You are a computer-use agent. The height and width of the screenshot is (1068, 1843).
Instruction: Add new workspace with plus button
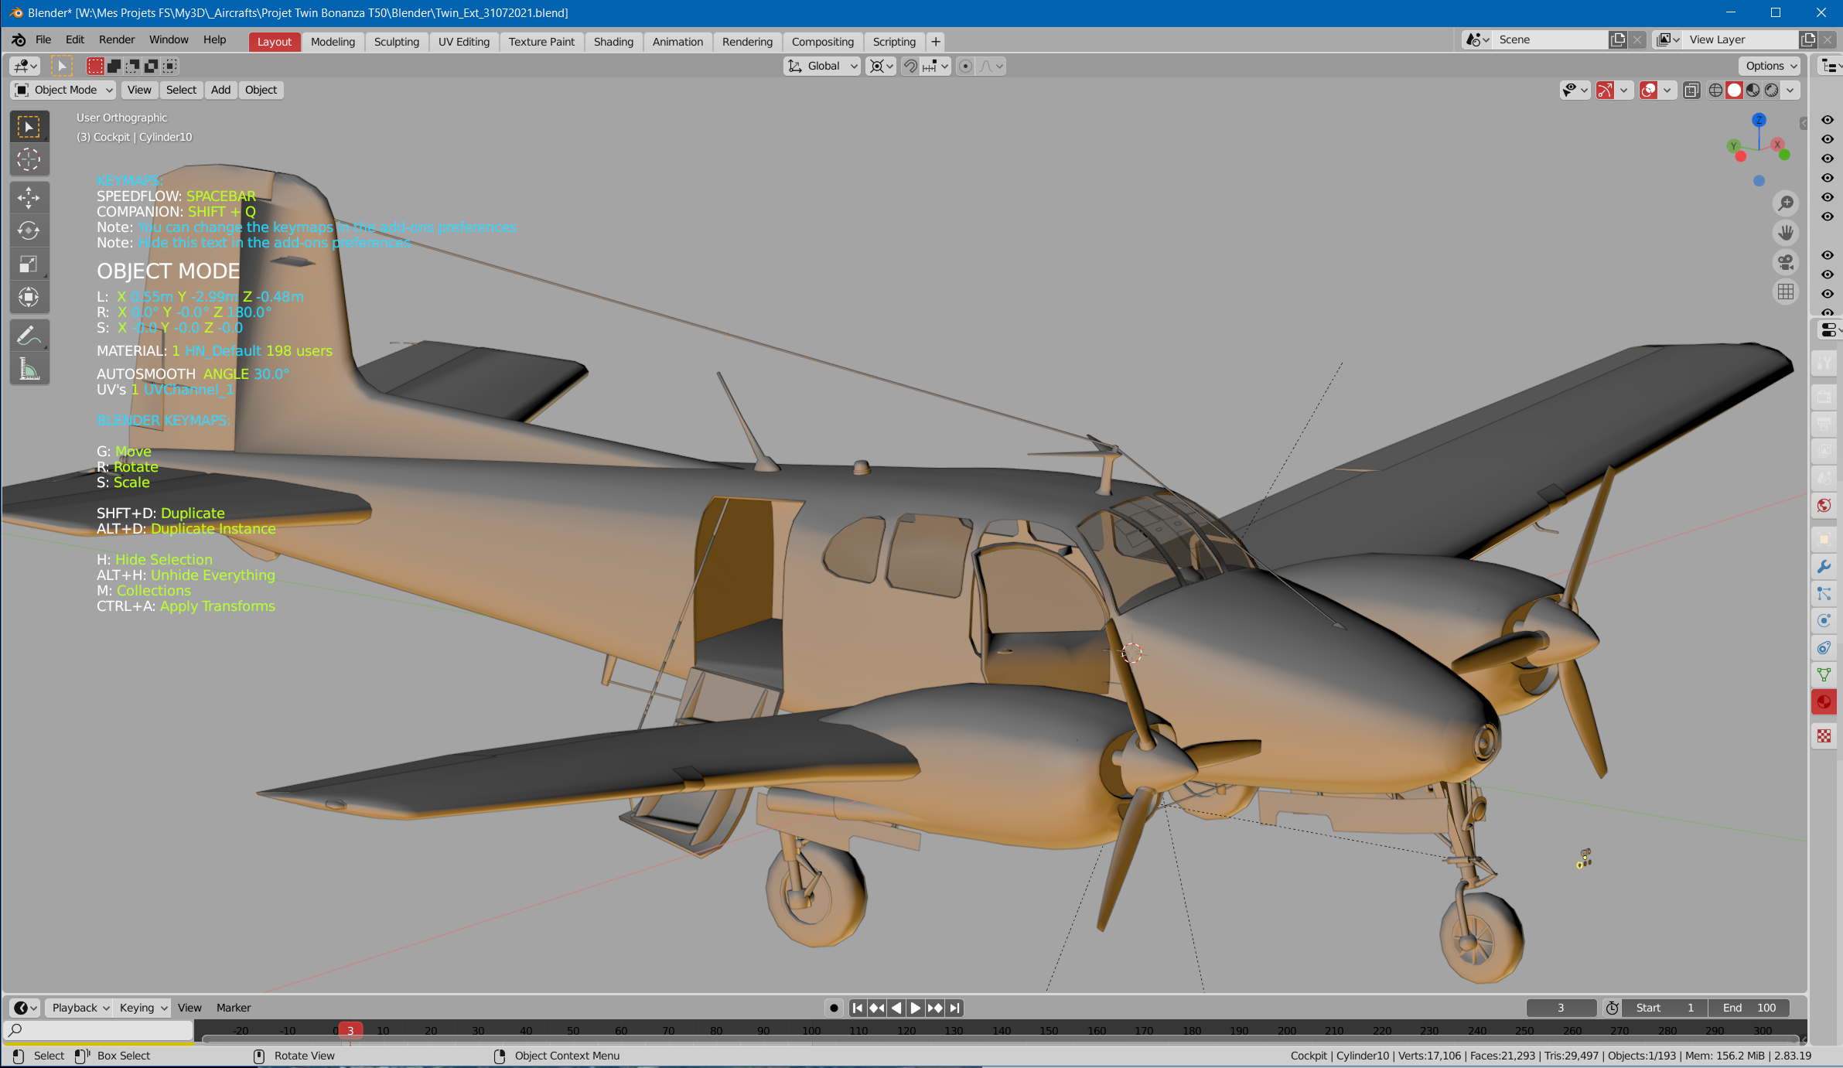(936, 42)
